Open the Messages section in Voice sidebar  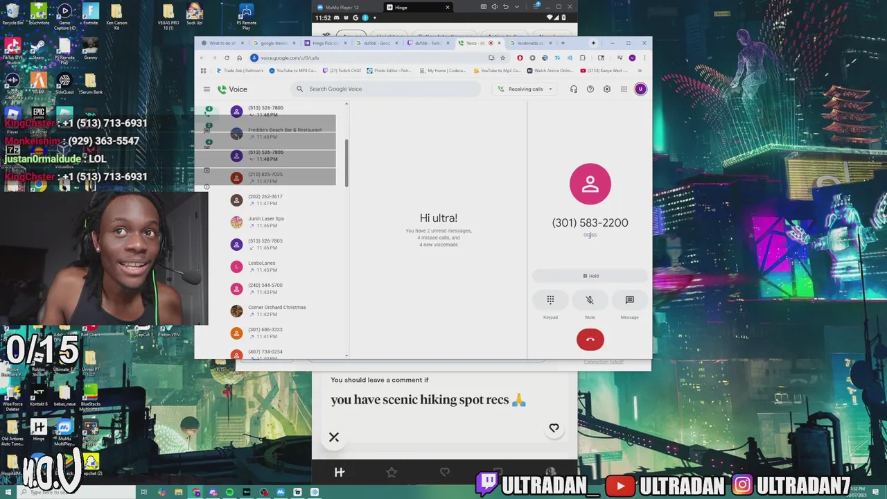point(209,128)
